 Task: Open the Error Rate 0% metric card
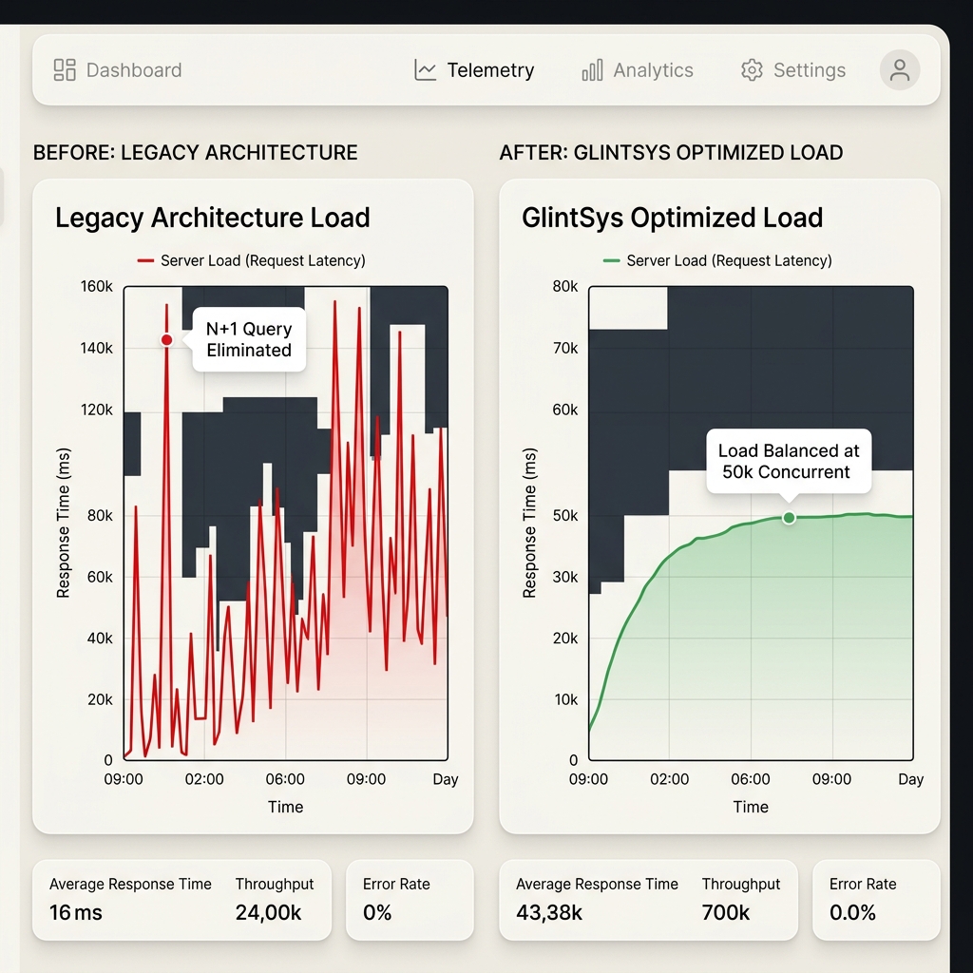pyautogui.click(x=410, y=899)
